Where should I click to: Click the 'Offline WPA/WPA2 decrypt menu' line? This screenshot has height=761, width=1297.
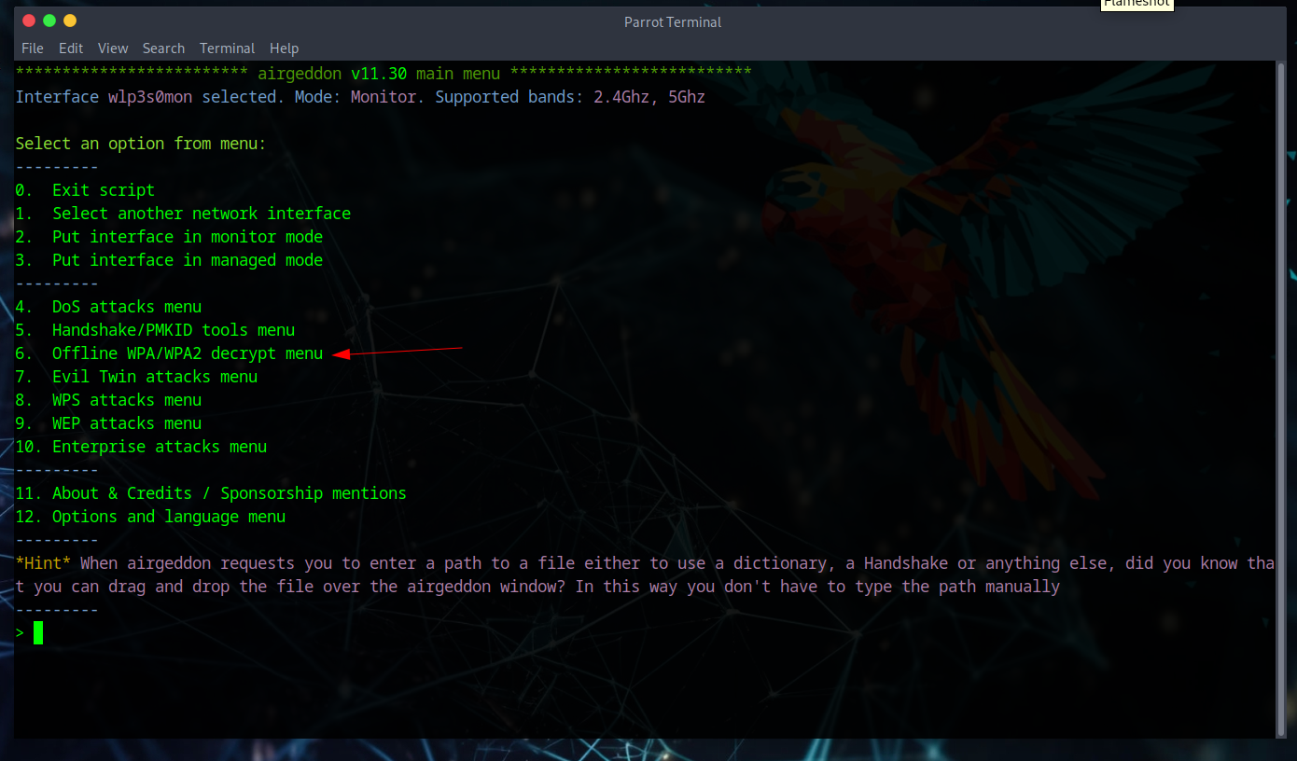click(x=187, y=353)
